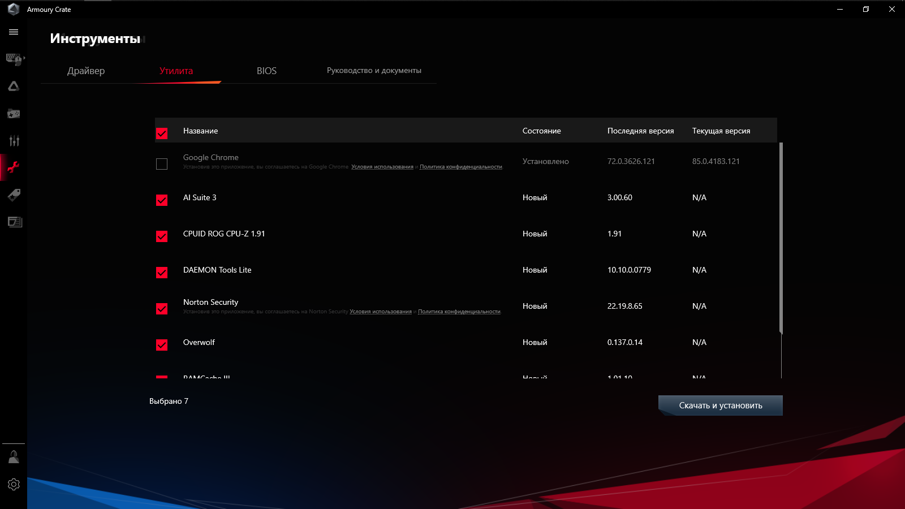This screenshot has width=905, height=509.
Task: Open Google Chrome Условия использования link
Action: 382,167
